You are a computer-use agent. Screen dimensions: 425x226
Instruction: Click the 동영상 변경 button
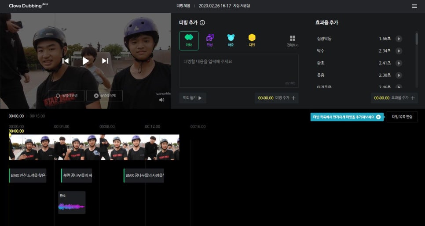click(66, 96)
